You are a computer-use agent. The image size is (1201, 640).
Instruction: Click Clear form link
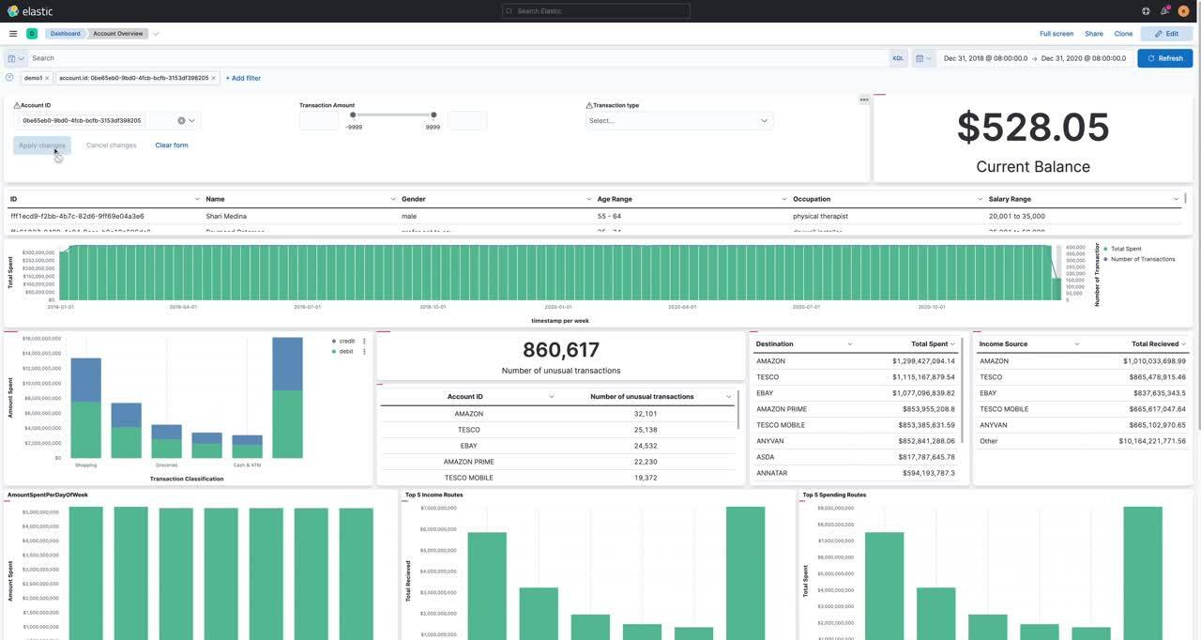(172, 145)
